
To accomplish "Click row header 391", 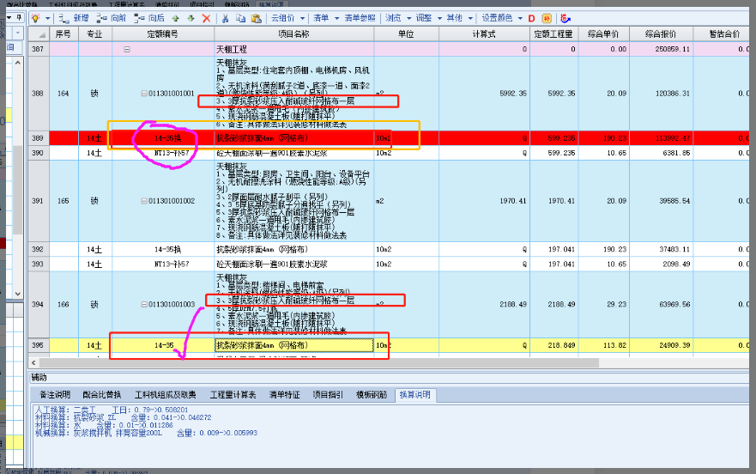I will (39, 201).
